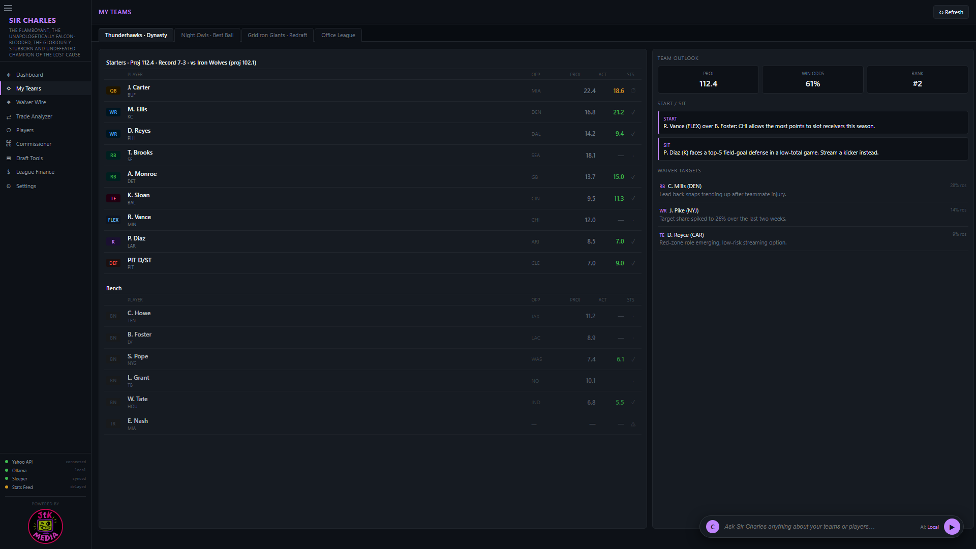Click the status clock icon for J. Carter
Viewport: 976px width, 549px height.
coord(633,91)
